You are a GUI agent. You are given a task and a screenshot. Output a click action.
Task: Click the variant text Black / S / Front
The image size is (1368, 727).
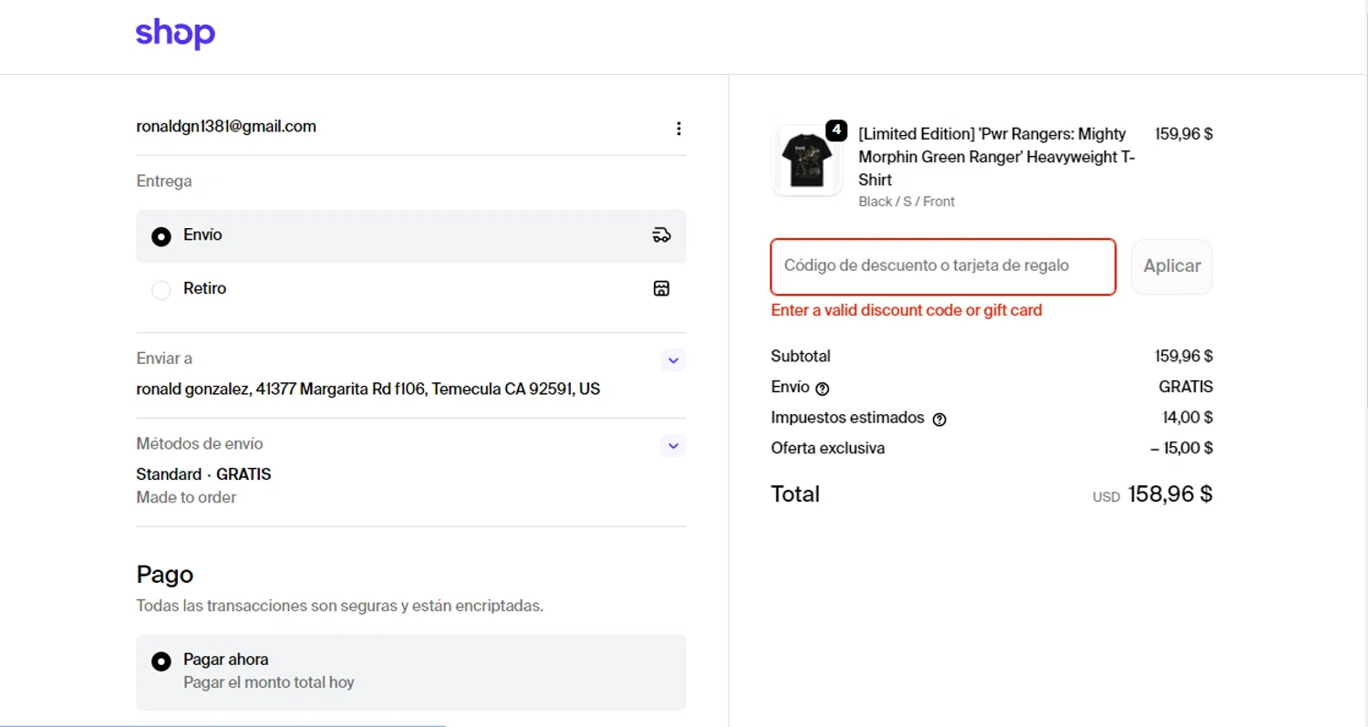pos(907,202)
